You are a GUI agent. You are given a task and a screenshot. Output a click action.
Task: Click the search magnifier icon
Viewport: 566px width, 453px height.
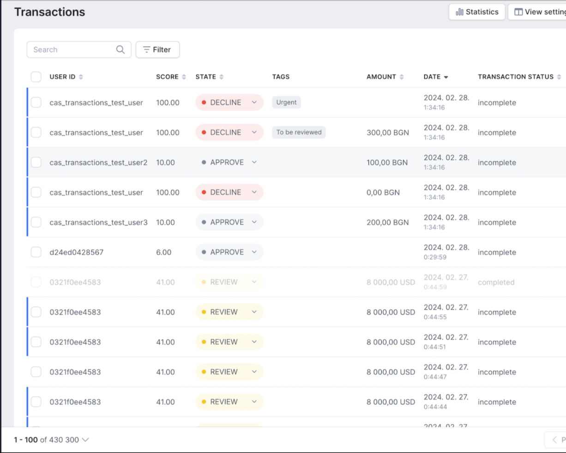(120, 50)
